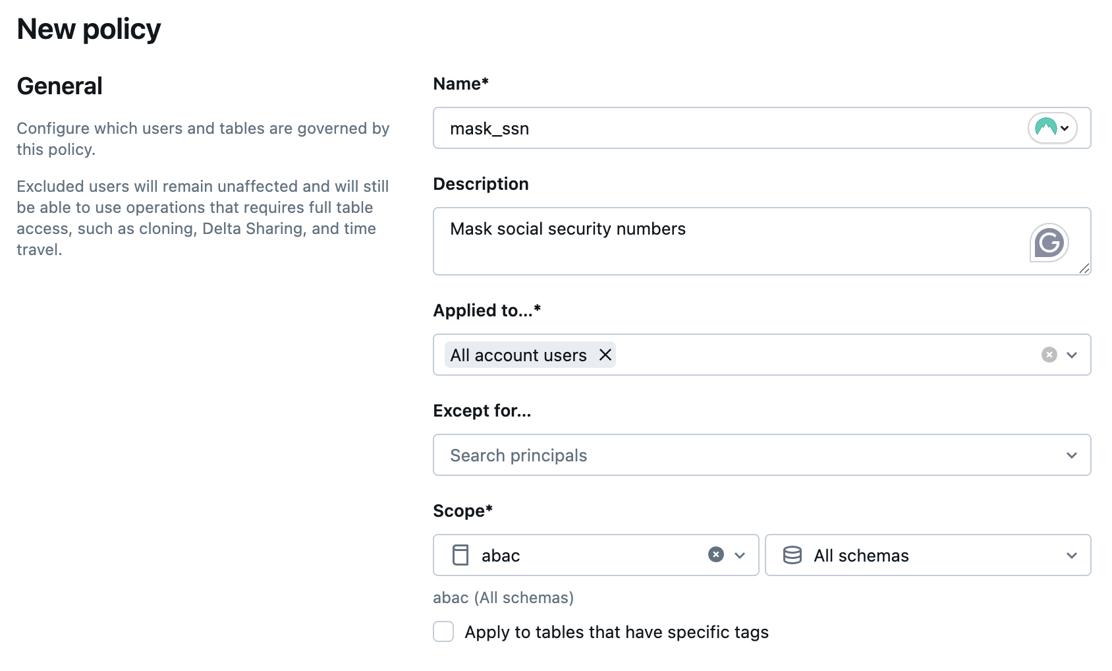Open the password manager icon in Name field
This screenshot has height=671, width=1112.
1052,128
